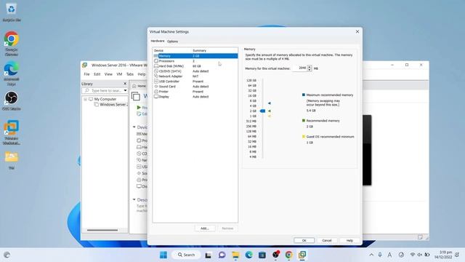This screenshot has width=465, height=262.
Task: Show hidden icons via the tray chevron
Action: pyautogui.click(x=371, y=255)
